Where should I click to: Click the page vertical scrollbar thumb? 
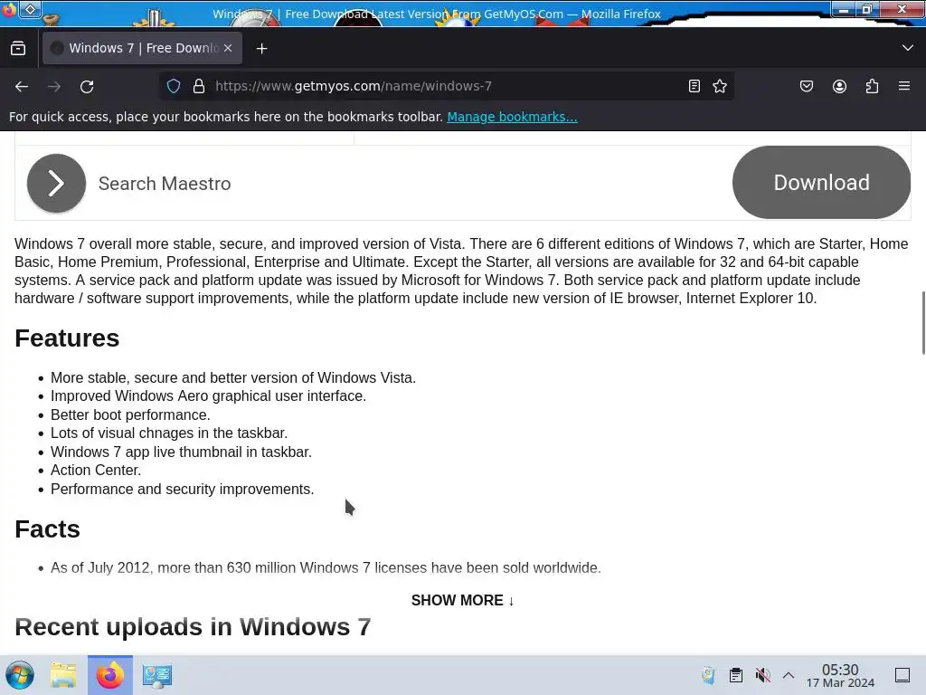pyautogui.click(x=923, y=323)
